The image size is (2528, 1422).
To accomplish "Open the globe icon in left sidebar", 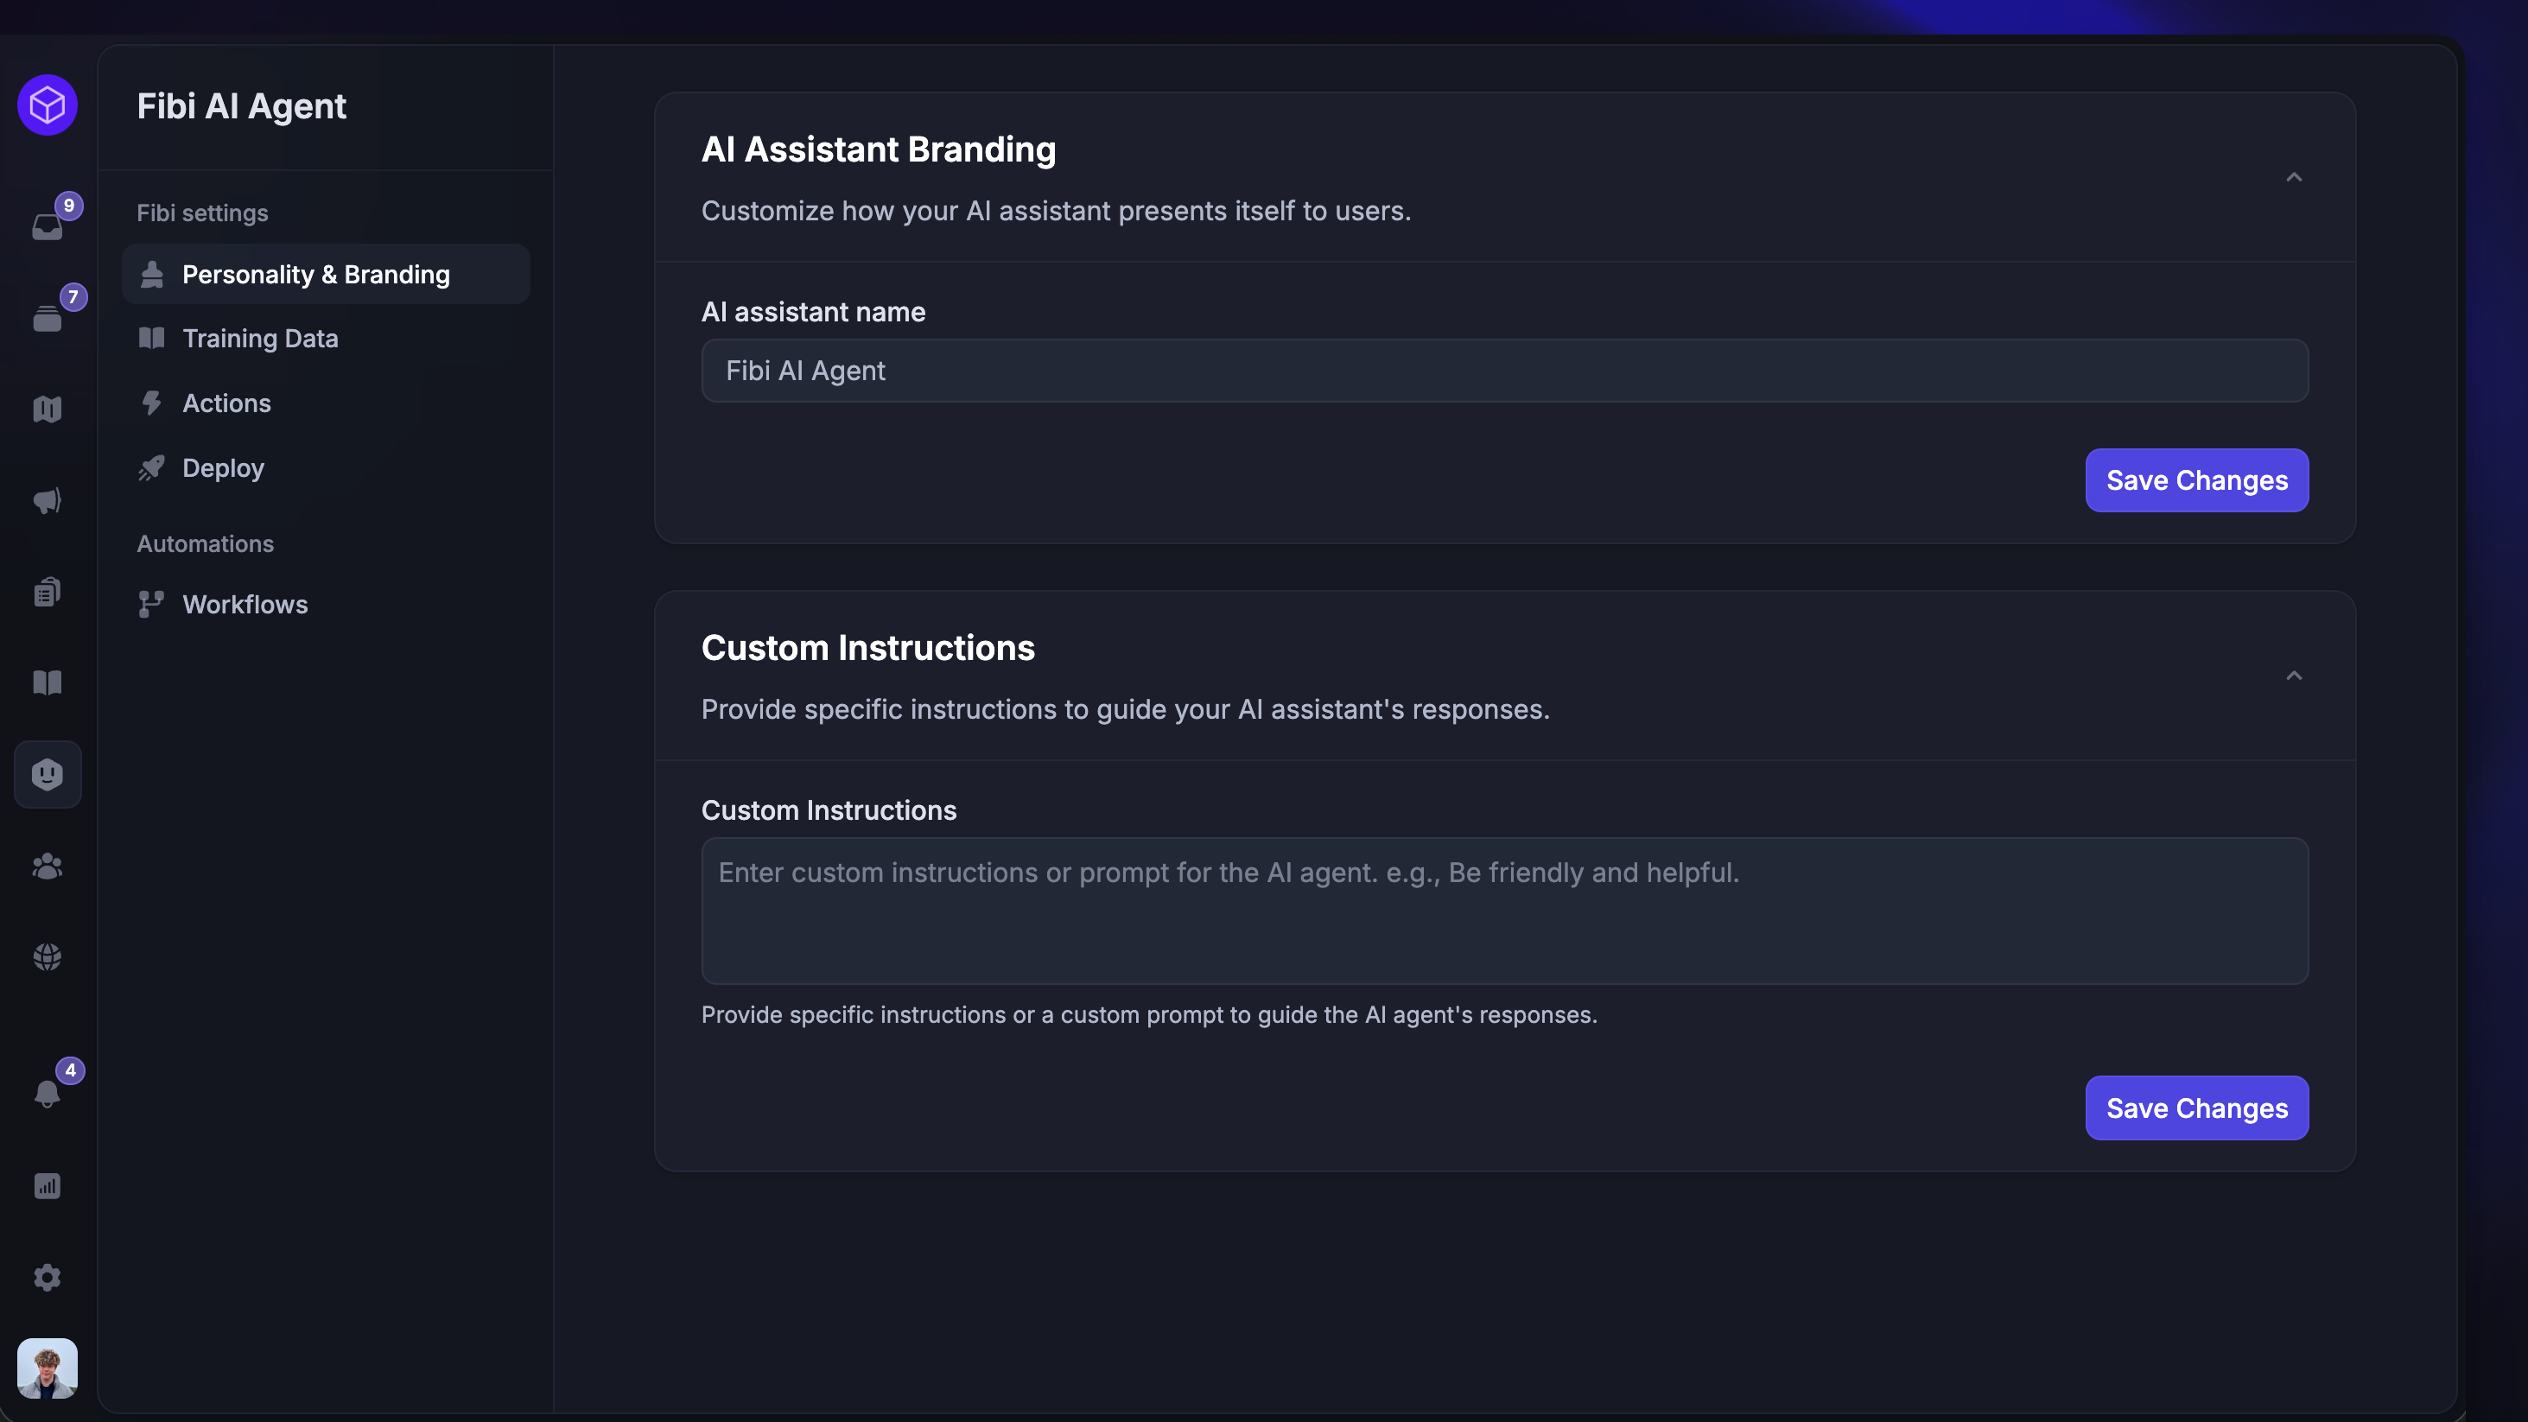I will [48, 957].
